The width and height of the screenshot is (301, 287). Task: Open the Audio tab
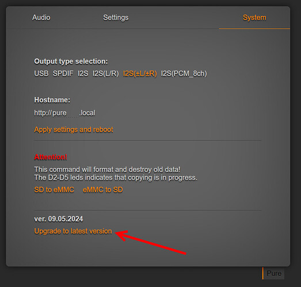click(41, 17)
